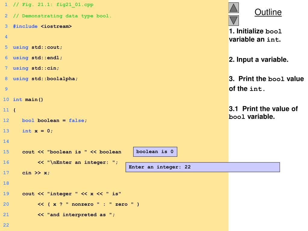The width and height of the screenshot is (308, 231).
Task: Click the opening brace on line 11
Action: [x=14, y=110]
